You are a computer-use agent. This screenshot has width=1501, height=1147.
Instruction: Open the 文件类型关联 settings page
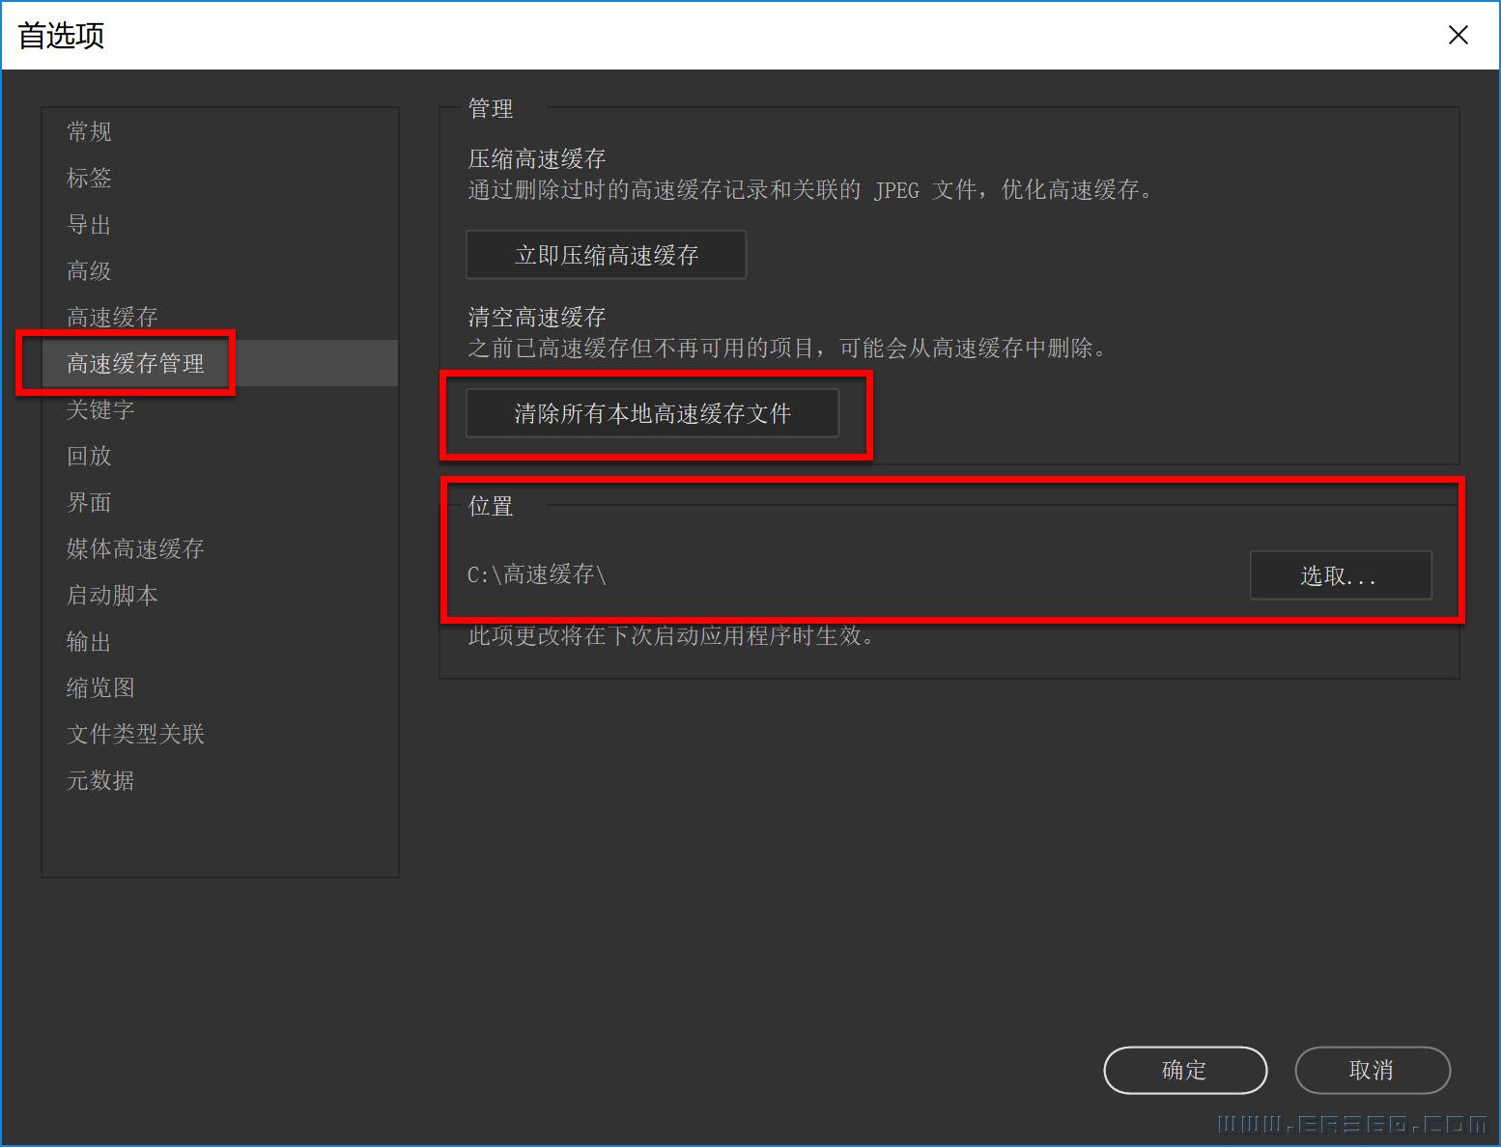pos(135,734)
